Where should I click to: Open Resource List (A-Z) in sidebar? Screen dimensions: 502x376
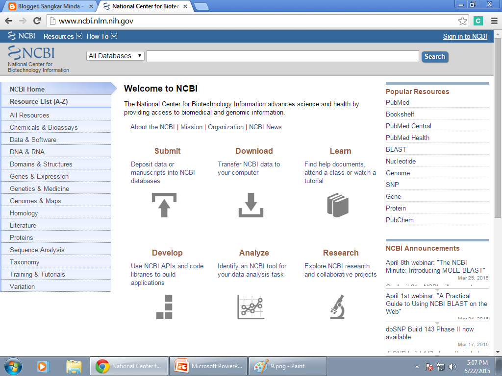pyautogui.click(x=56, y=102)
